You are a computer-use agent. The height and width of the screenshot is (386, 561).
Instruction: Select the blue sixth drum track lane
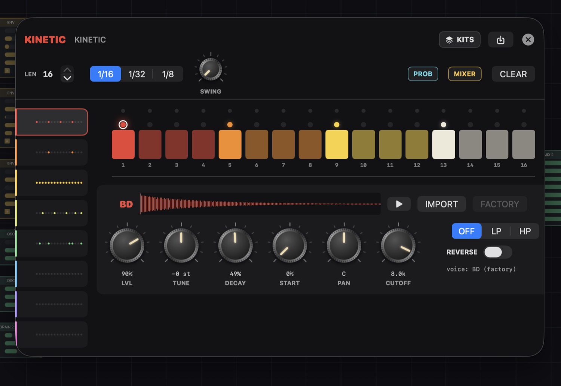[x=52, y=274]
